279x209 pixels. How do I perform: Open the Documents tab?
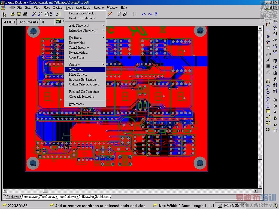coord(28,22)
